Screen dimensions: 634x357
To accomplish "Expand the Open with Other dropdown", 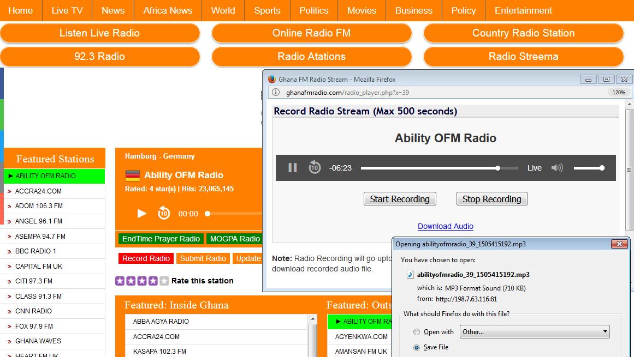I will coord(535,332).
